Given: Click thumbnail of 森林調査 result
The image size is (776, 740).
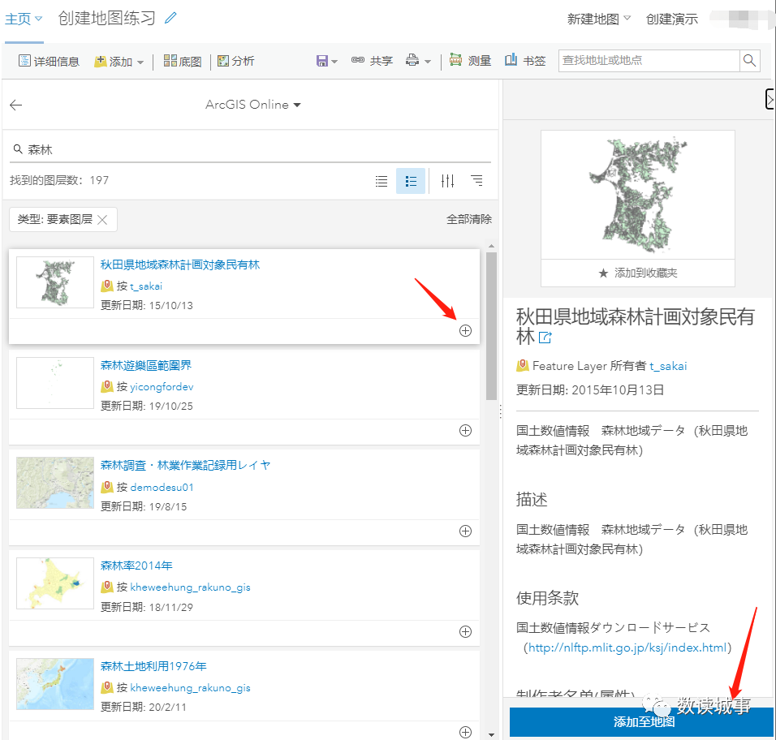Looking at the screenshot, I should coord(55,483).
